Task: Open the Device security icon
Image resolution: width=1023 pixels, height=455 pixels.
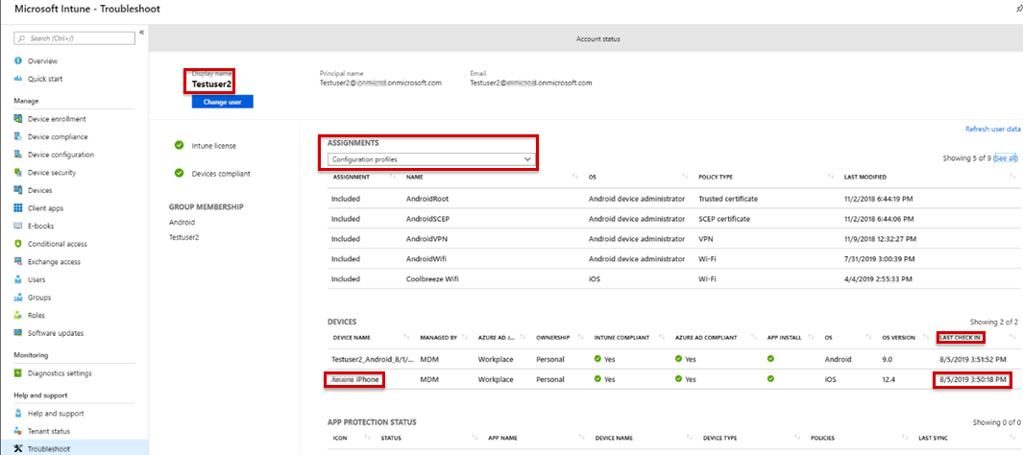Action: (18, 173)
